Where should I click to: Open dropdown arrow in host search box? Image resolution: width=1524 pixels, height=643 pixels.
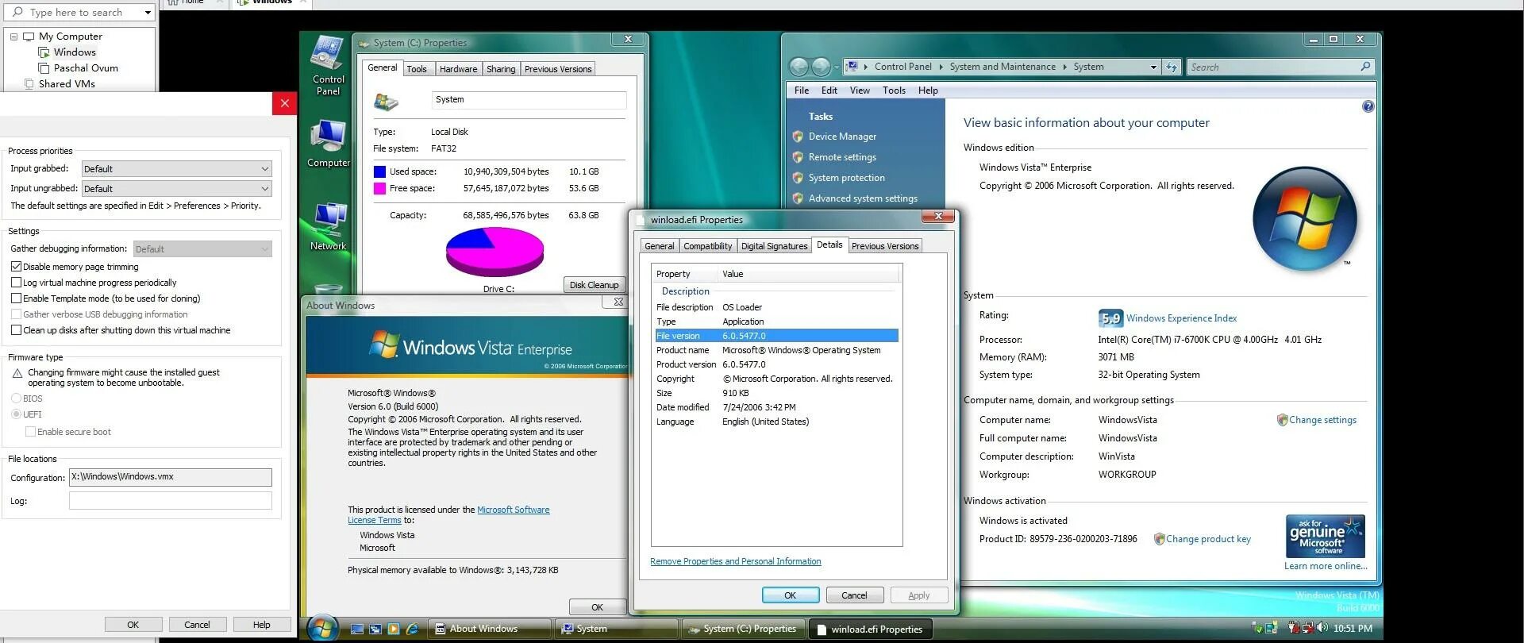coord(148,13)
